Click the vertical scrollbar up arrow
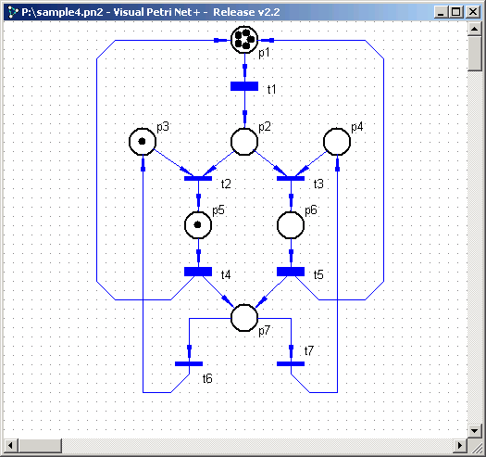Viewport: 486px width, 457px height. pyautogui.click(x=475, y=29)
